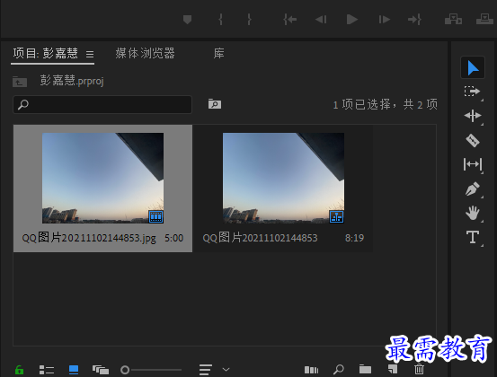Switch project panel to freeform view
The height and width of the screenshot is (377, 497).
coord(101,370)
